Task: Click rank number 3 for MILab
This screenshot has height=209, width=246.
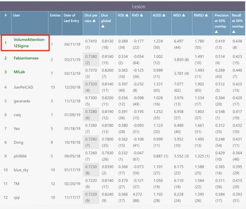Action: tap(5, 72)
